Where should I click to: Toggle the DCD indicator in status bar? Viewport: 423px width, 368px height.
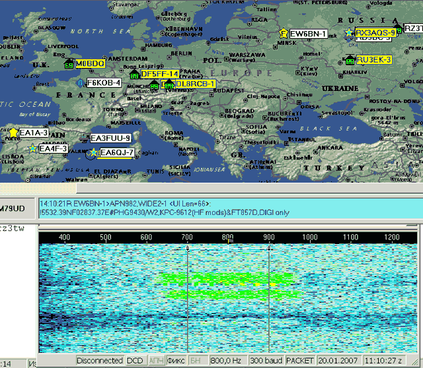point(135,361)
